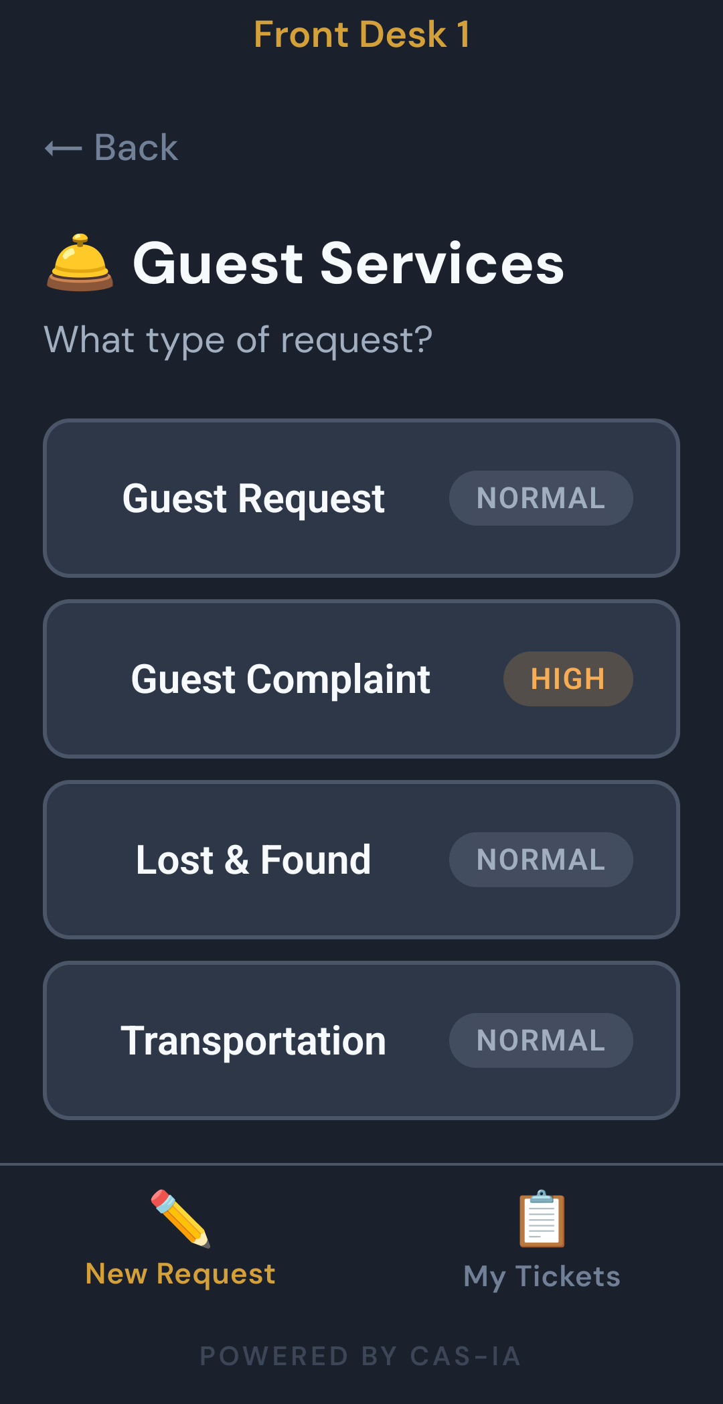Click the divider line above bottom navigation
This screenshot has width=723, height=1404.
pyautogui.click(x=361, y=1164)
